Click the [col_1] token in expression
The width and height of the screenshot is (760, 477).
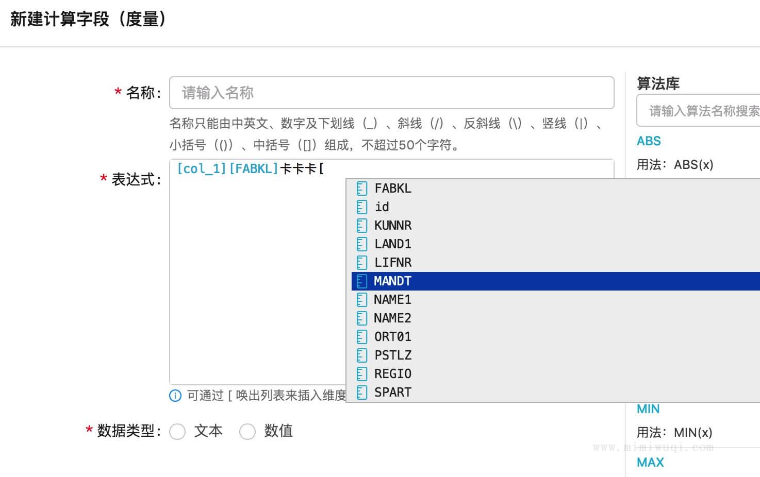pyautogui.click(x=202, y=169)
